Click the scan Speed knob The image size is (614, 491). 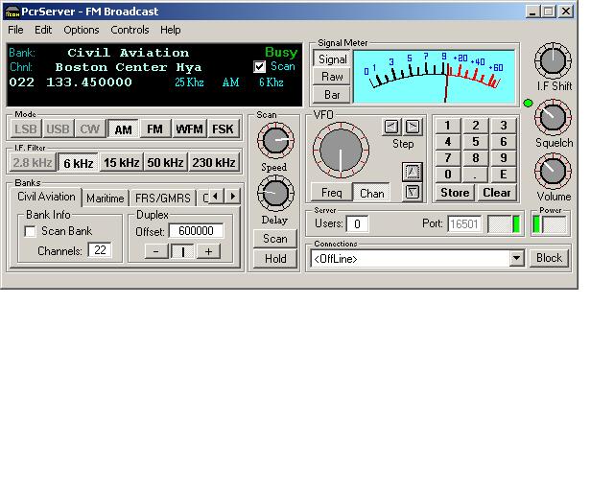[x=273, y=141]
